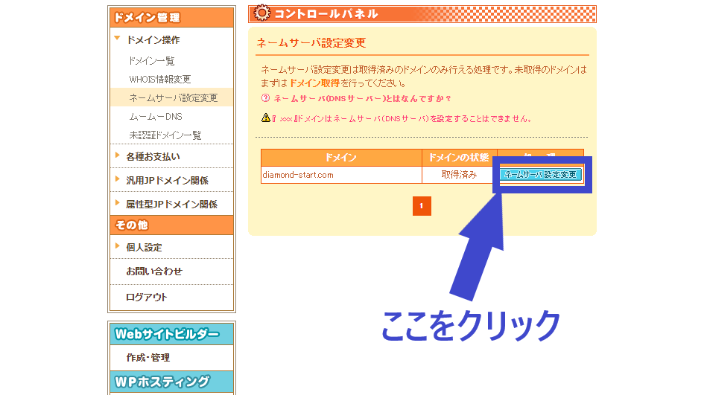Expand the 個人設定 section arrow
This screenshot has width=704, height=395.
click(117, 246)
